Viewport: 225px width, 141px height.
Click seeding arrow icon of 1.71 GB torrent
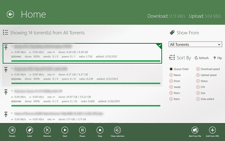tap(6, 114)
